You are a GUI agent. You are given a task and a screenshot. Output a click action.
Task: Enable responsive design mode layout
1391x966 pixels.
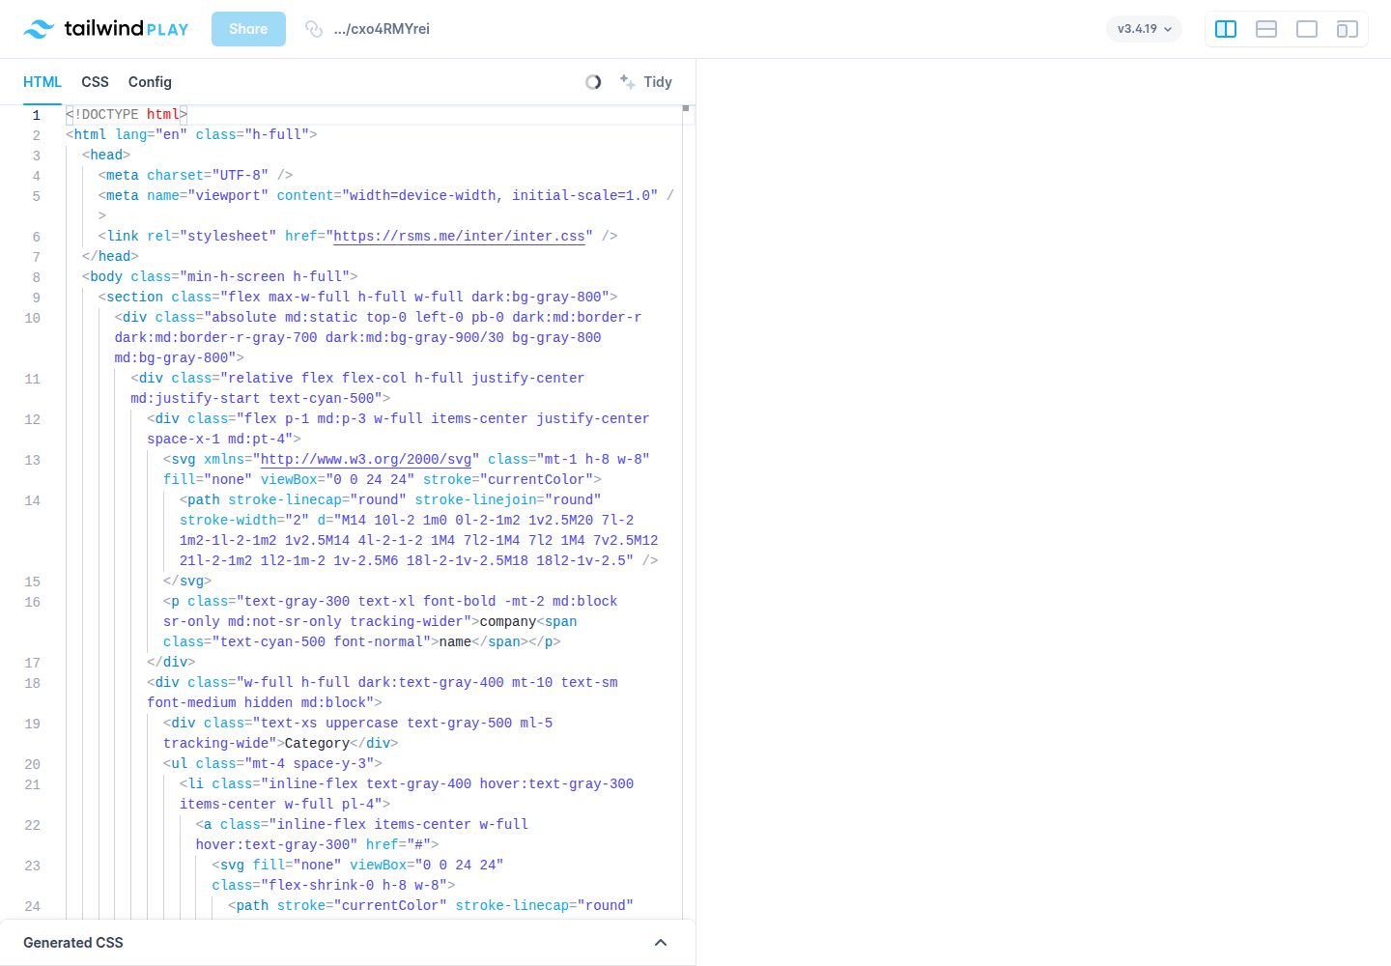pos(1348,29)
